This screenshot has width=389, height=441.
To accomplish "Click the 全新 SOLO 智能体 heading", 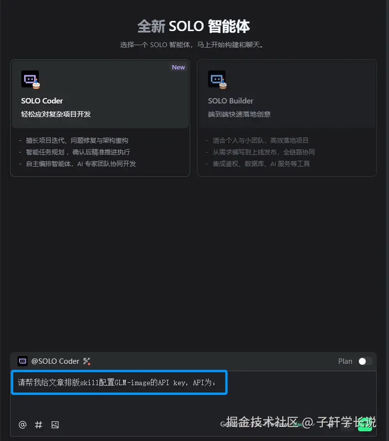I will click(194, 26).
